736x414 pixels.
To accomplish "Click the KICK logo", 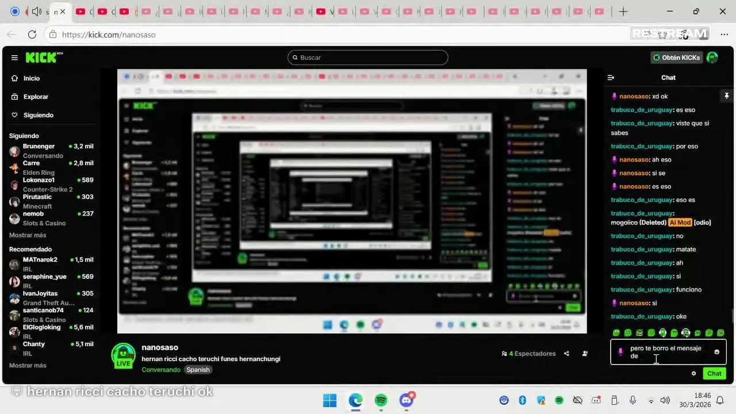I will [x=44, y=57].
